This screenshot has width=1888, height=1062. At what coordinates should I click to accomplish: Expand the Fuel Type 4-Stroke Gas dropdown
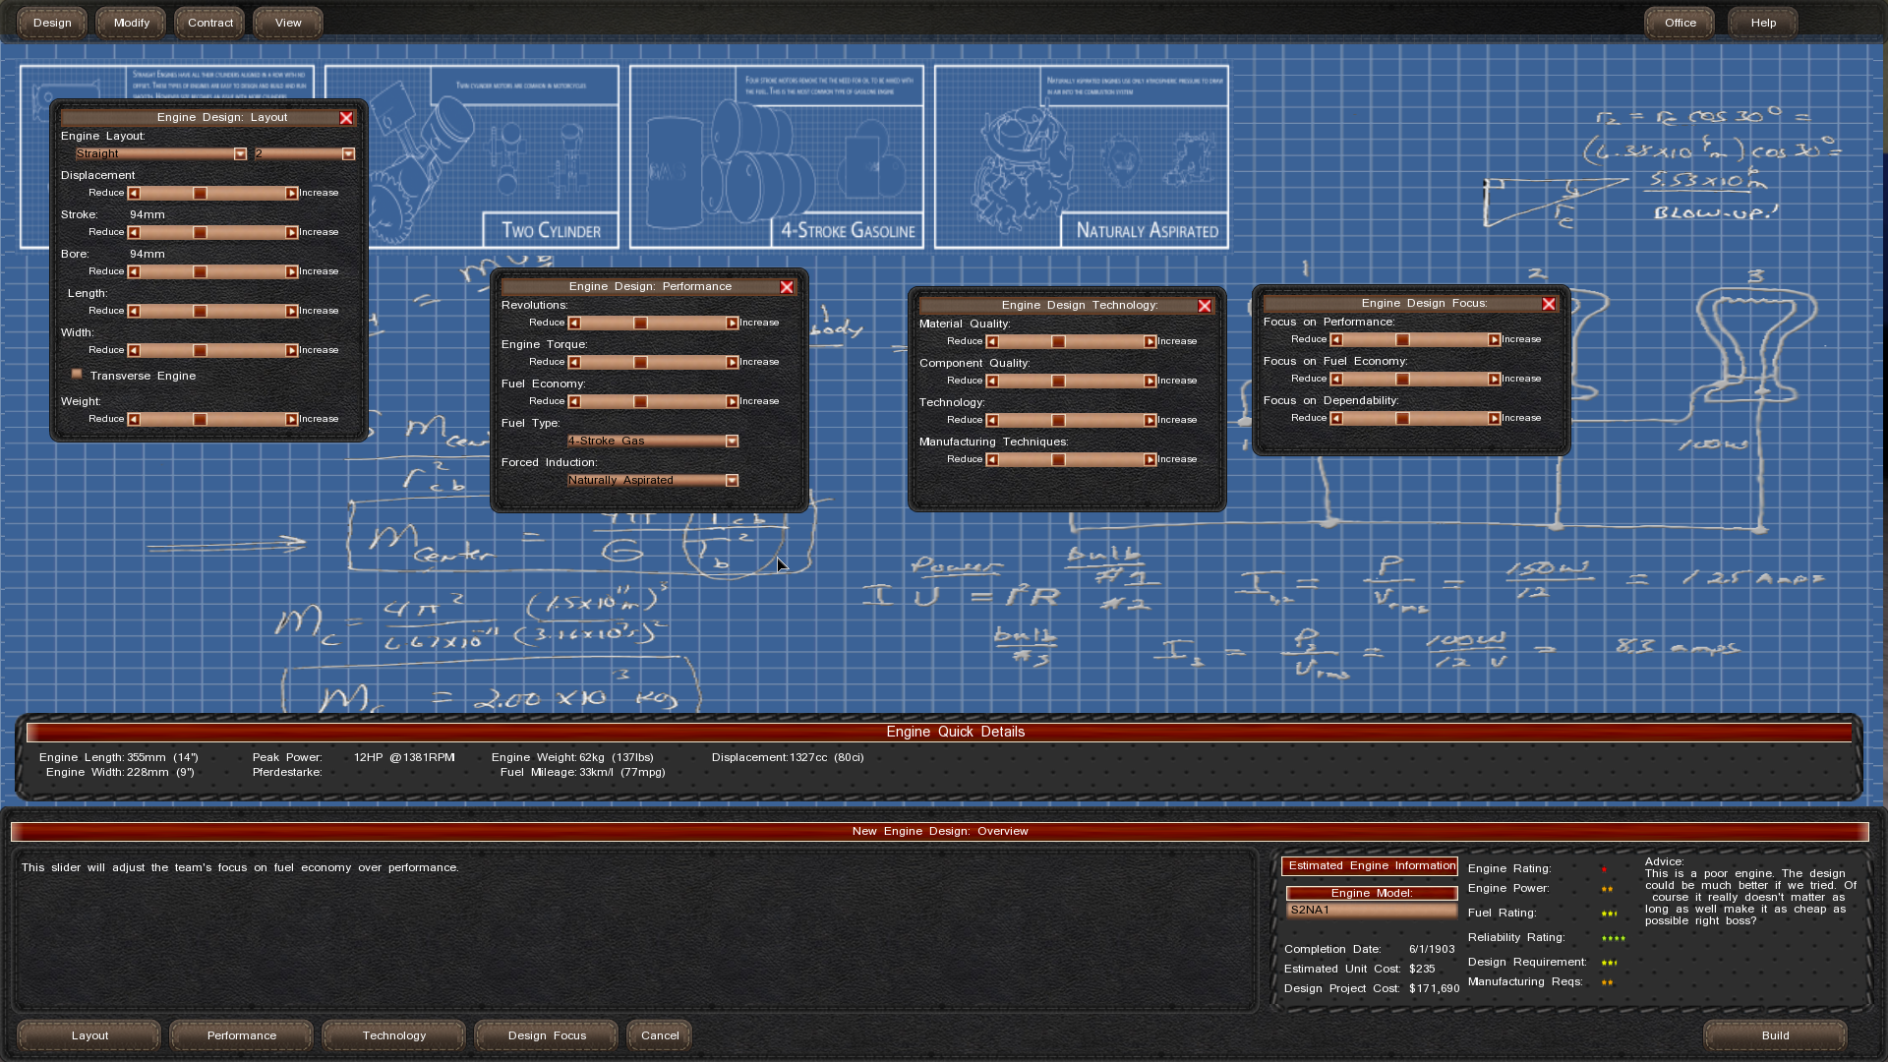tap(732, 442)
